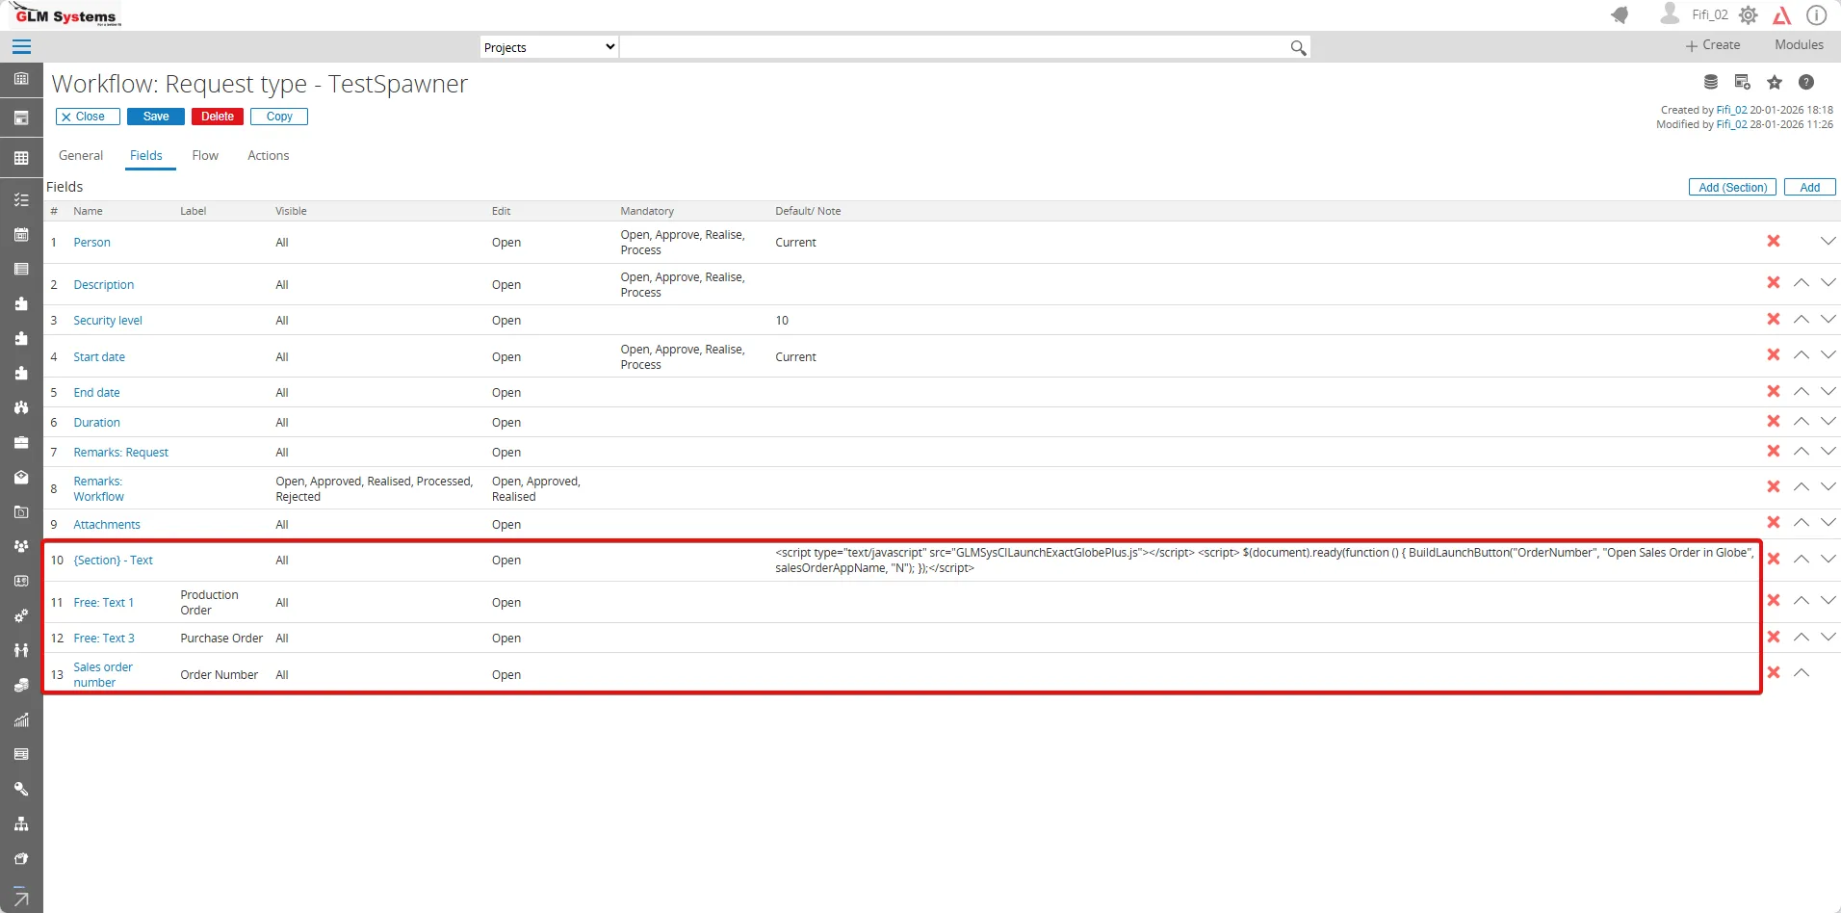The height and width of the screenshot is (913, 1841).
Task: Add page to favorites with star icon
Action: pos(1775,83)
